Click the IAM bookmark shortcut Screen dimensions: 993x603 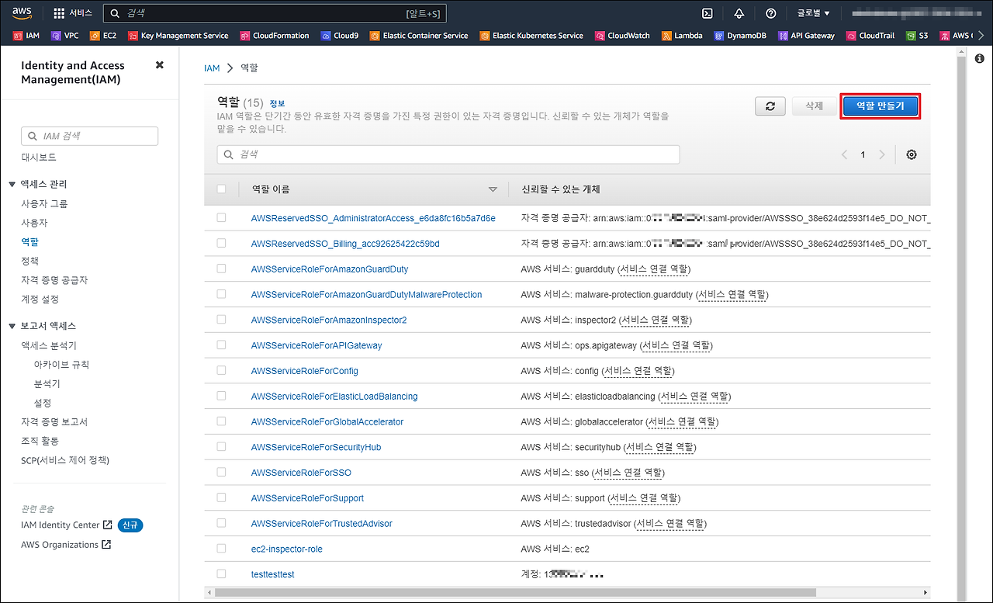26,36
